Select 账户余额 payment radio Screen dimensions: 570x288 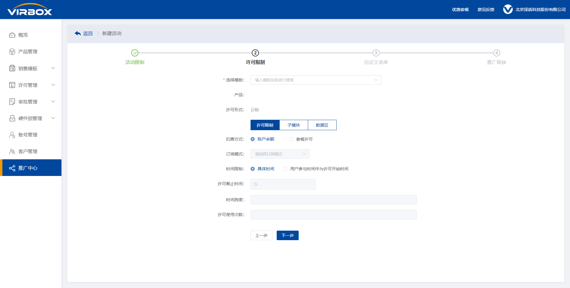point(253,139)
